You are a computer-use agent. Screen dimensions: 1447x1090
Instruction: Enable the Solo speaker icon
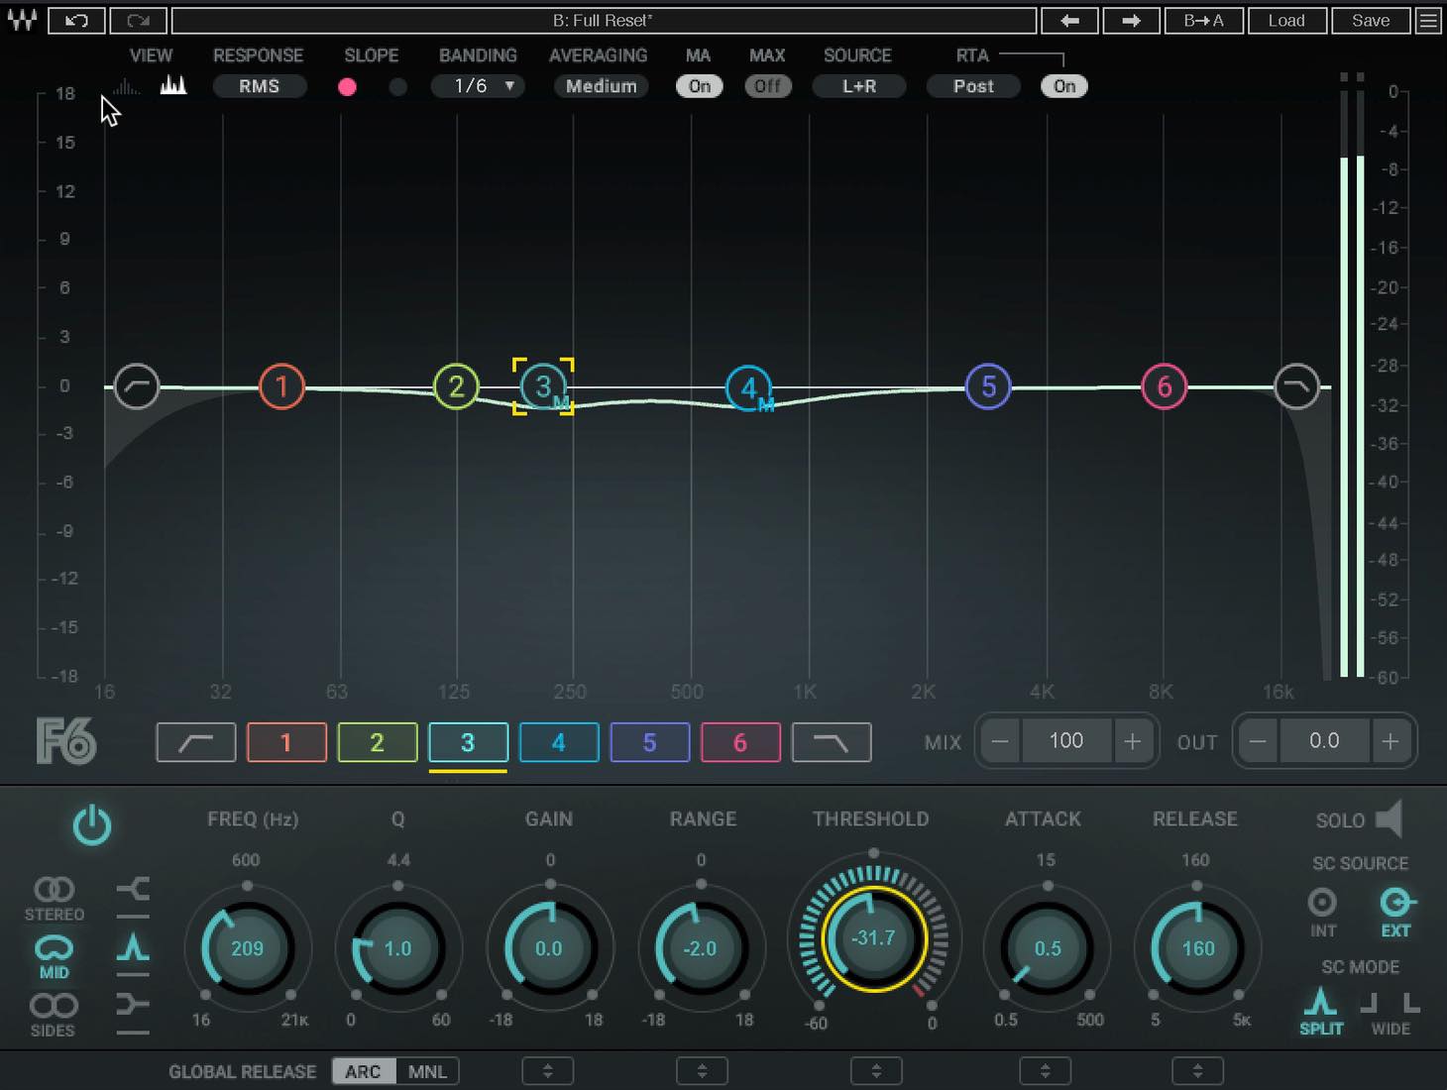point(1391,819)
